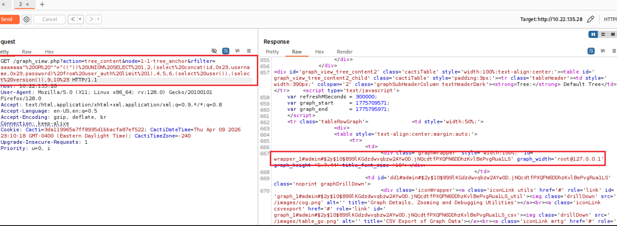Cancel the in-flight request
The width and height of the screenshot is (617, 226).
[x=50, y=19]
